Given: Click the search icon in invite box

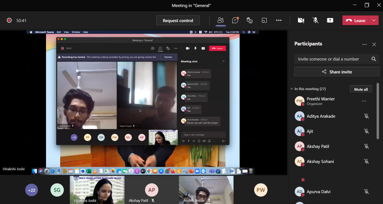Looking at the screenshot, I should click(x=374, y=59).
